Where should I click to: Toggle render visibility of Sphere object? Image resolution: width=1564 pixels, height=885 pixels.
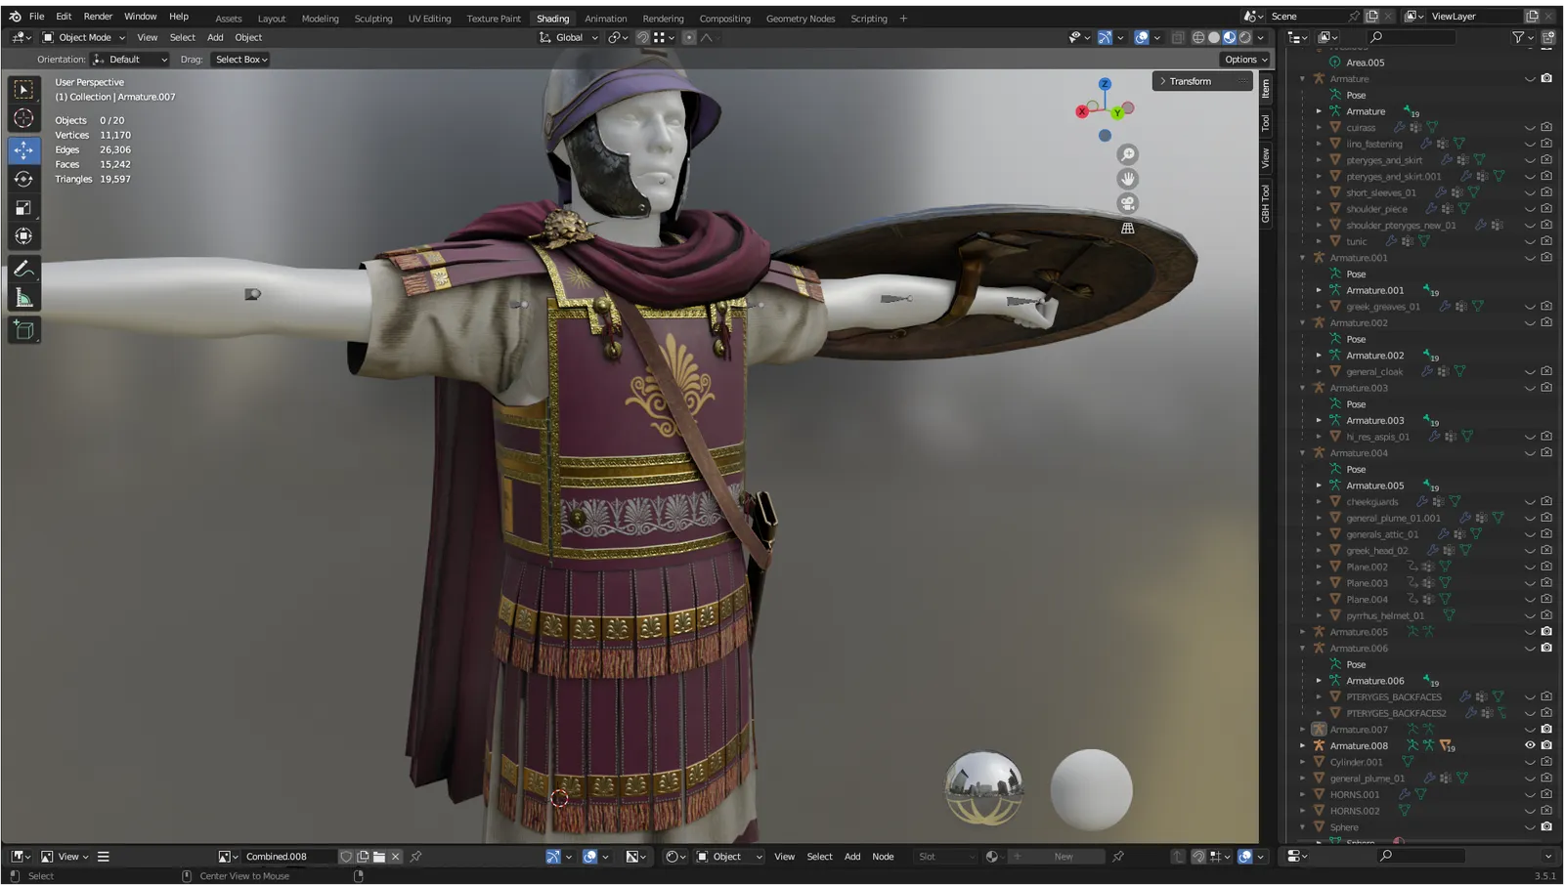1546,826
